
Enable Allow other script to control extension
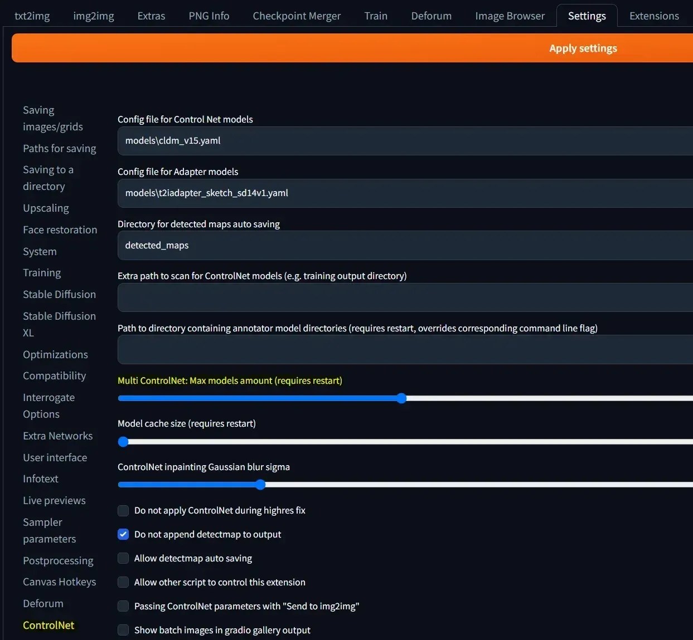[123, 582]
